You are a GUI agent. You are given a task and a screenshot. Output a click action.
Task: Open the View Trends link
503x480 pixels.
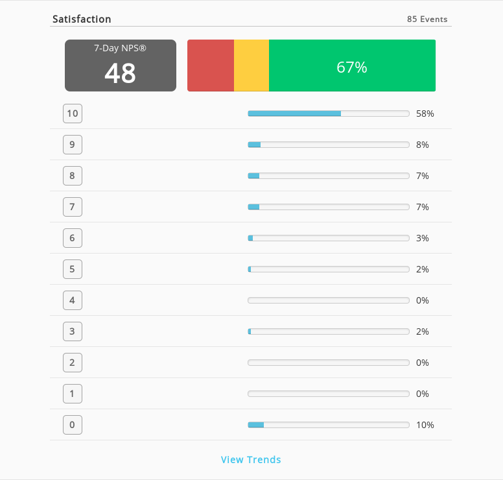251,459
